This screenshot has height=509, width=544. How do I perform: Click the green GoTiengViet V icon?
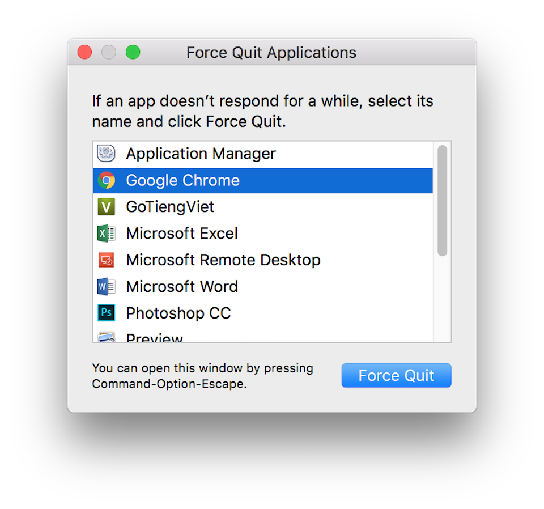107,207
